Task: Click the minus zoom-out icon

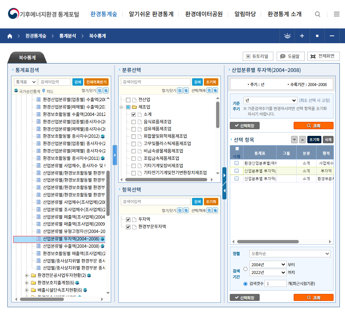Action: (332, 36)
